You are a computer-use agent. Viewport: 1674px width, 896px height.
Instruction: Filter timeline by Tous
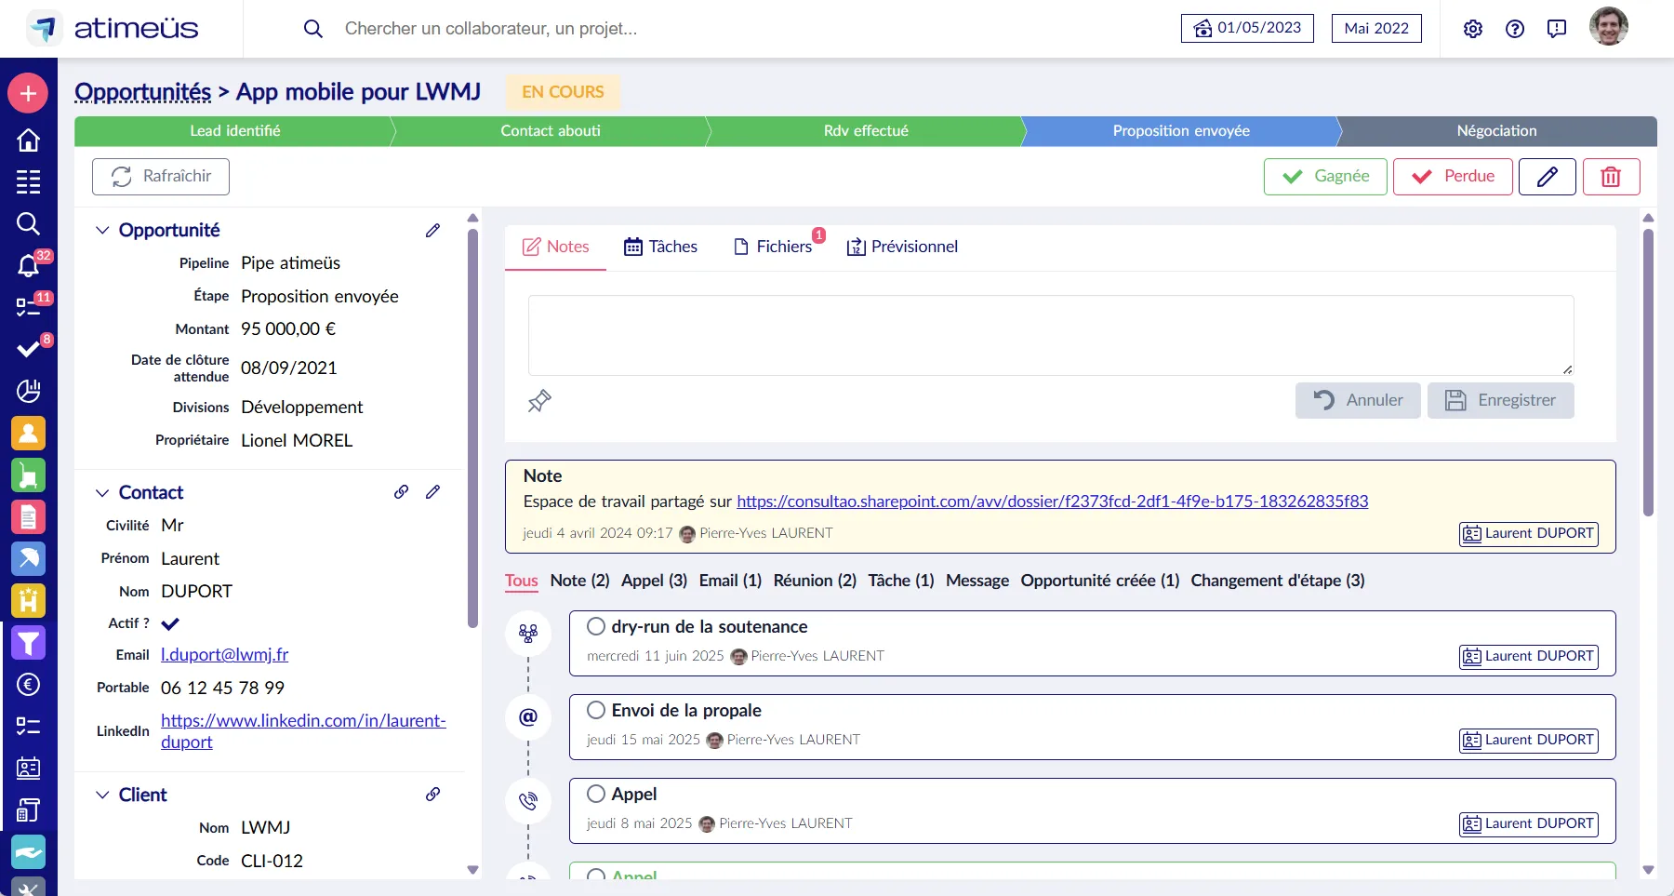click(522, 581)
